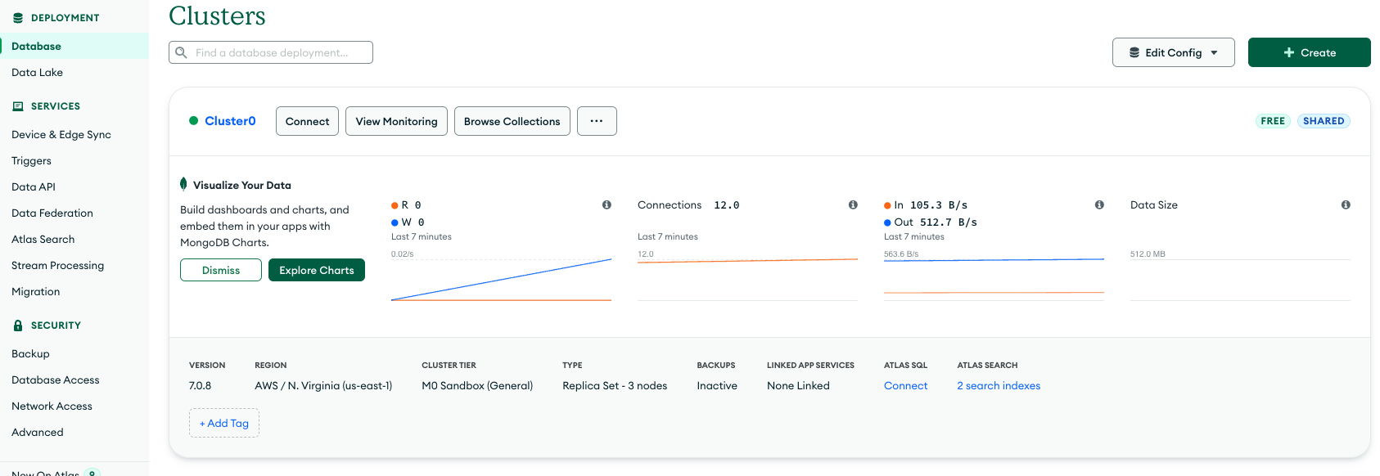
Task: Click the Atlas SQL Connect link
Action: pyautogui.click(x=905, y=386)
